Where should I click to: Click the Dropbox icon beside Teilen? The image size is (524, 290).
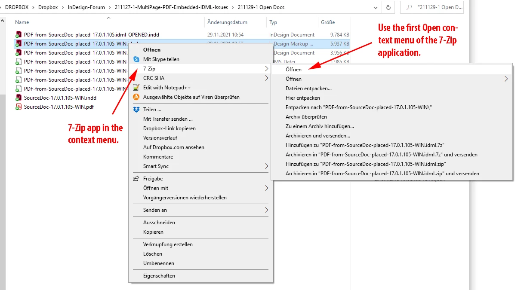coord(136,110)
